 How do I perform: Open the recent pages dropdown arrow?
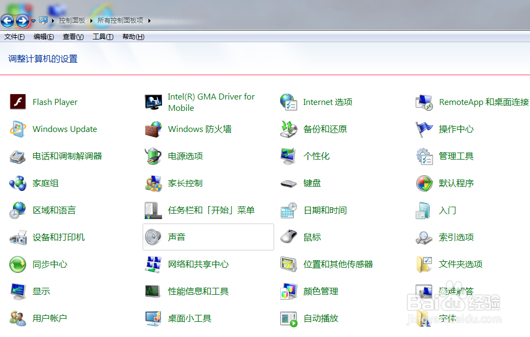[33, 21]
